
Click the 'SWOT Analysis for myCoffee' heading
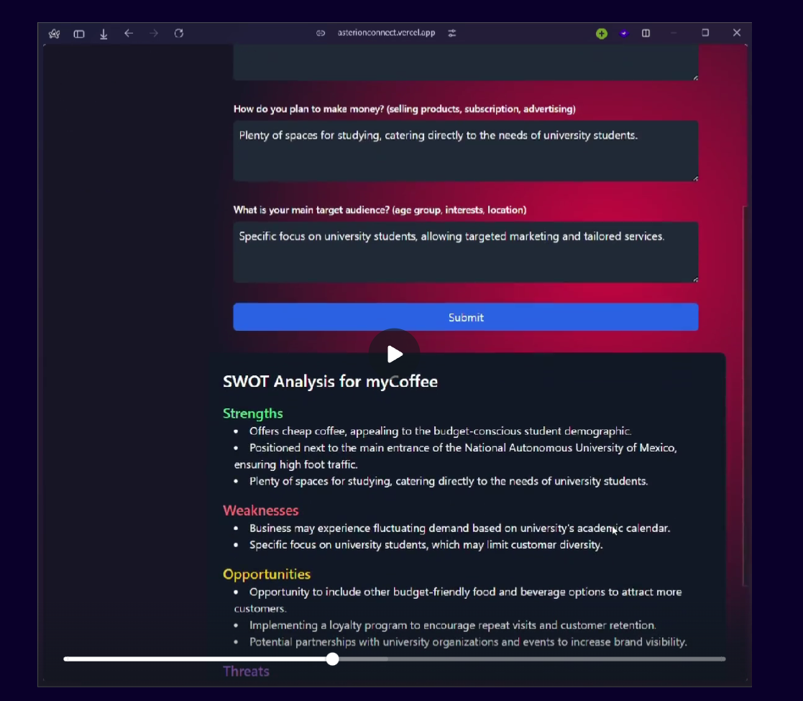[x=330, y=382]
